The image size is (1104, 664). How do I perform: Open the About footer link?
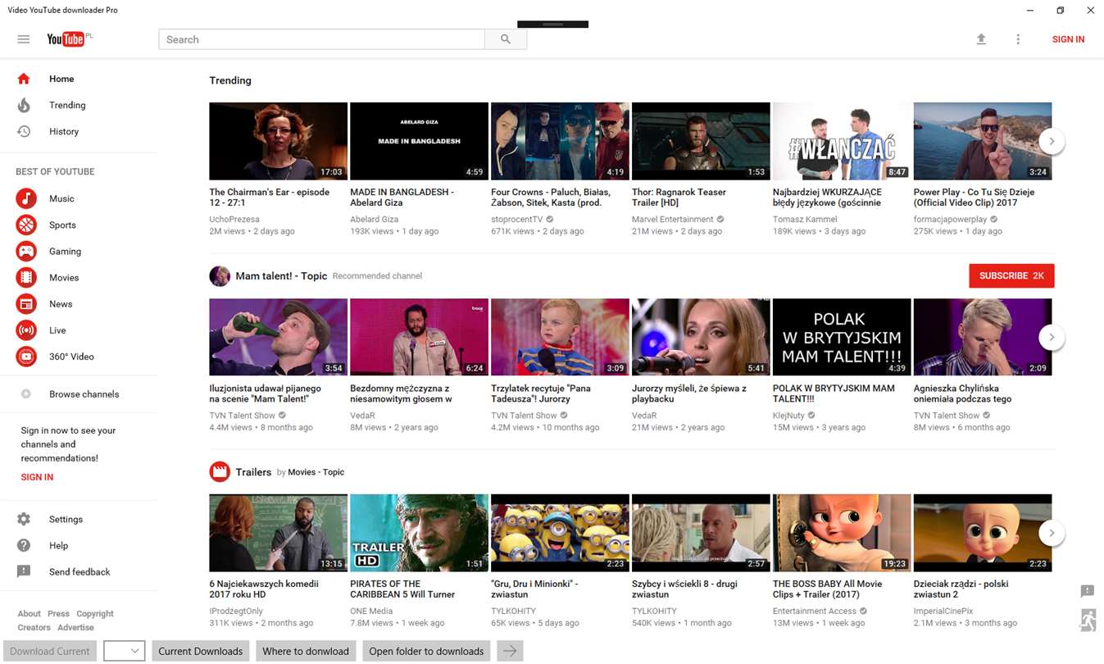pyautogui.click(x=29, y=613)
